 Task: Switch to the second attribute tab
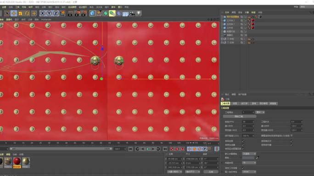[235, 104]
